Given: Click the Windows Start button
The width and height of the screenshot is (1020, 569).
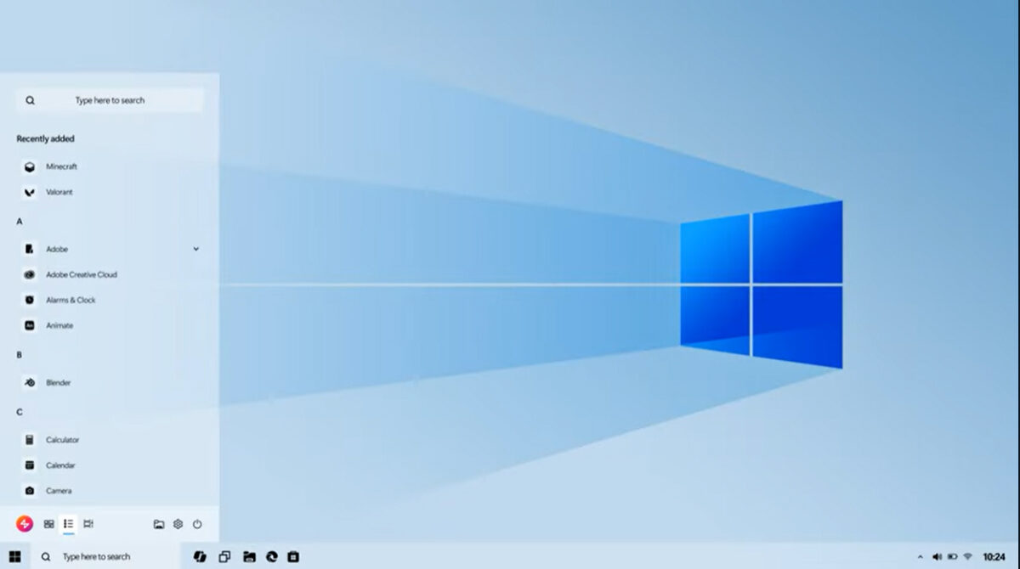Looking at the screenshot, I should [14, 556].
